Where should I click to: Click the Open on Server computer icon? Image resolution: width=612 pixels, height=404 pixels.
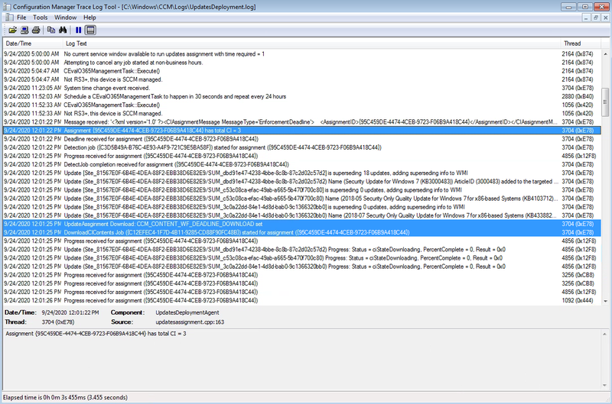24,30
